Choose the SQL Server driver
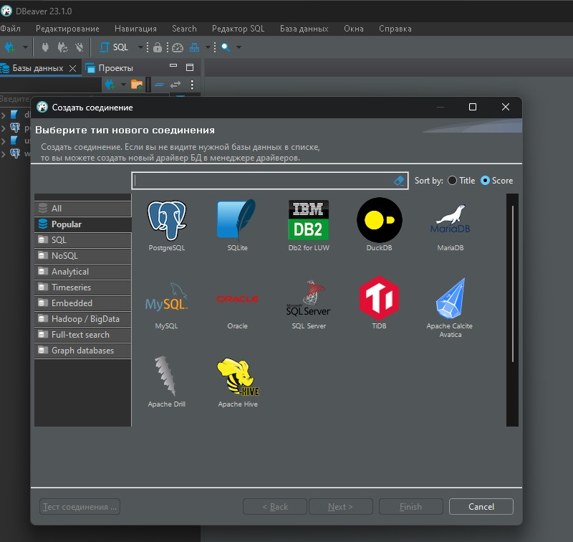Screen dimensions: 573x542 (x=309, y=304)
